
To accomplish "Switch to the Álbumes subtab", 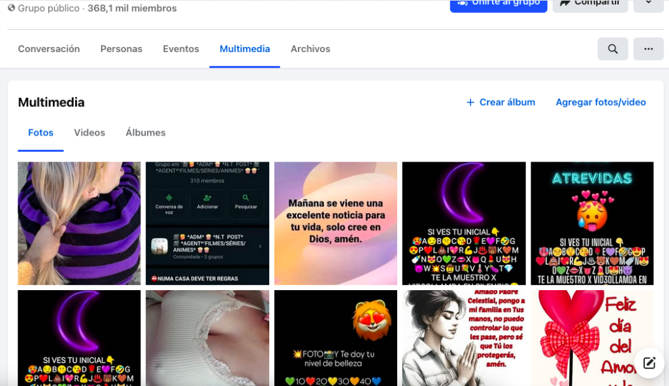I will click(x=146, y=132).
